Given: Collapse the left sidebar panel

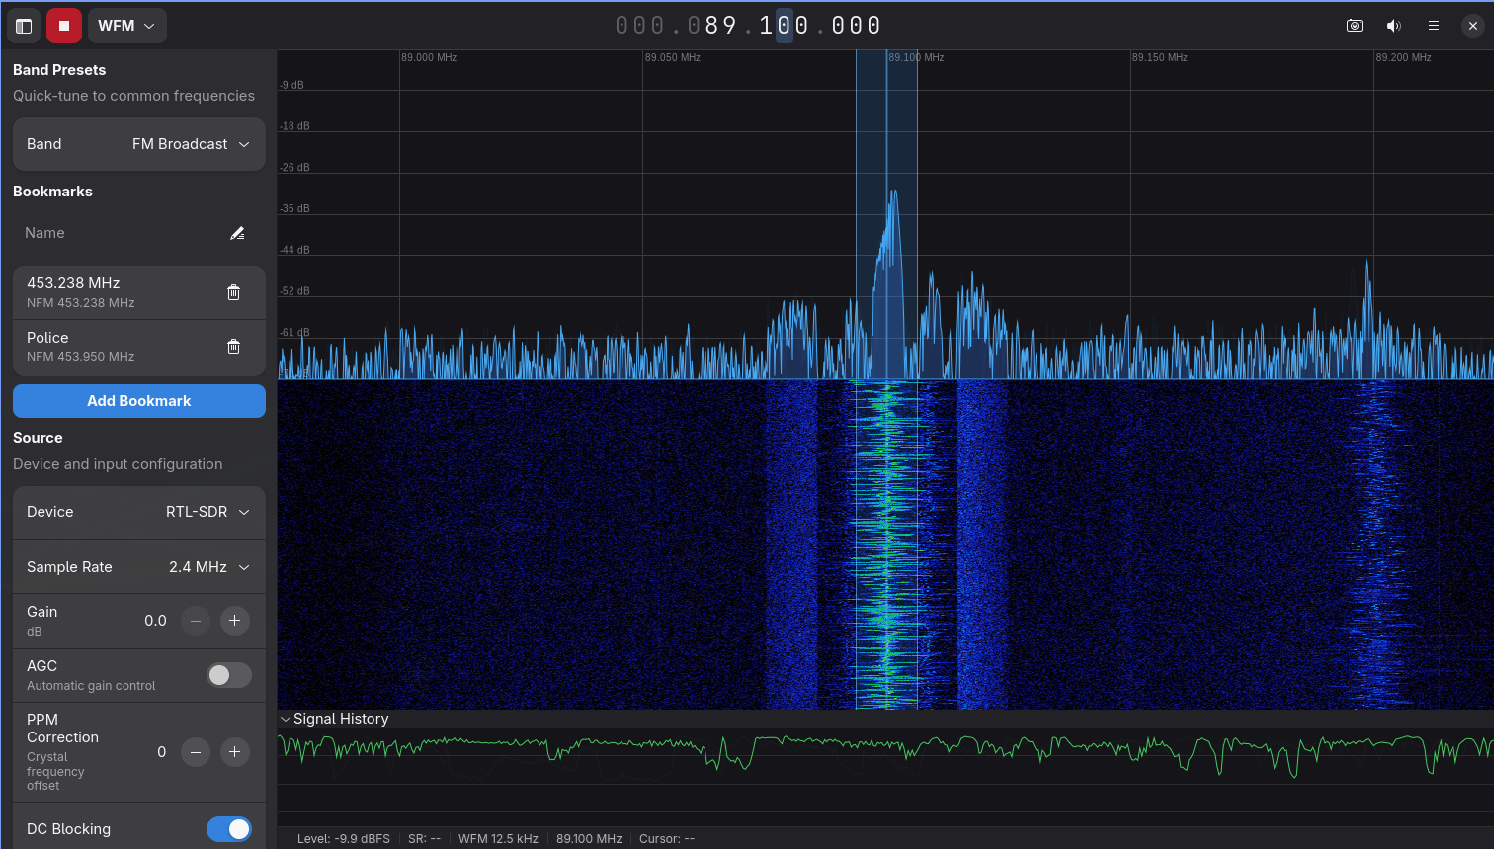Looking at the screenshot, I should coord(24,25).
